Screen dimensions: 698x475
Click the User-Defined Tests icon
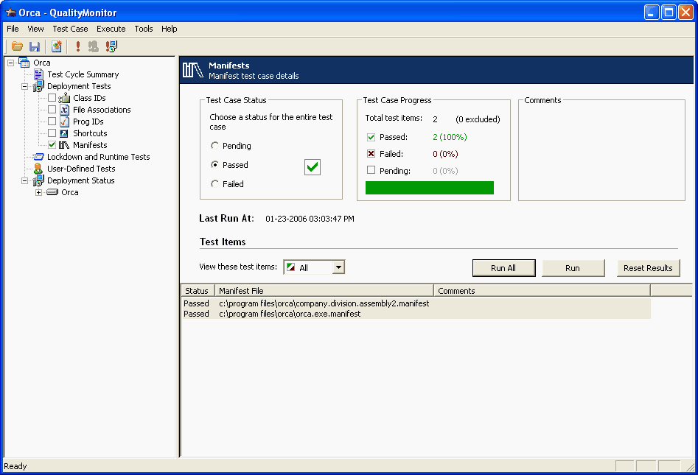pyautogui.click(x=38, y=169)
